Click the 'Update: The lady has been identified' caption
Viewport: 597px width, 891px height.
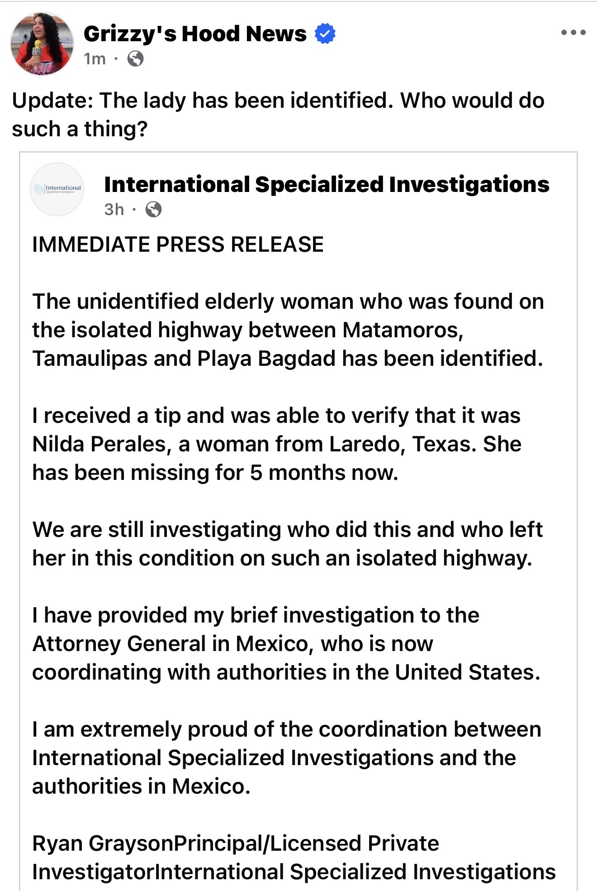(278, 115)
